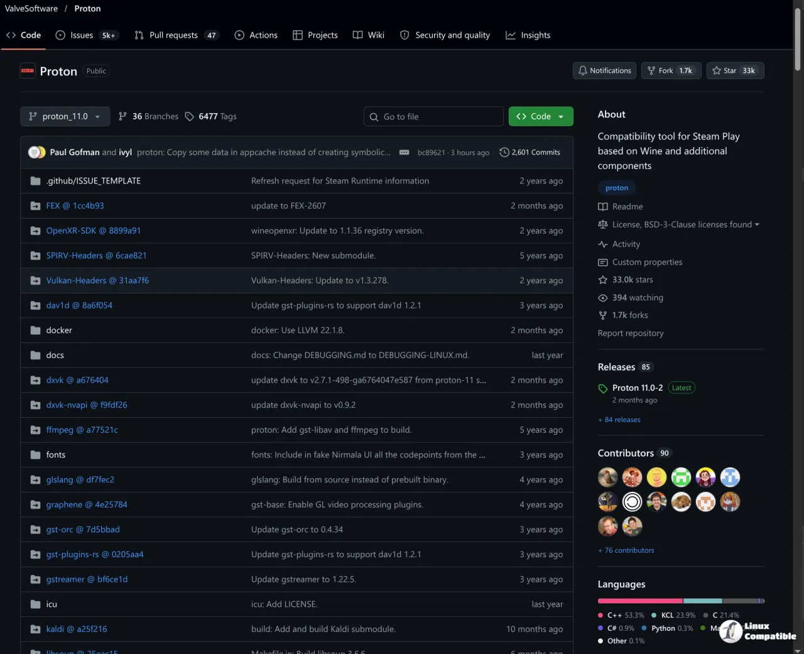Image resolution: width=804 pixels, height=654 pixels.
Task: Click the icu folder icon
Action: click(35, 604)
